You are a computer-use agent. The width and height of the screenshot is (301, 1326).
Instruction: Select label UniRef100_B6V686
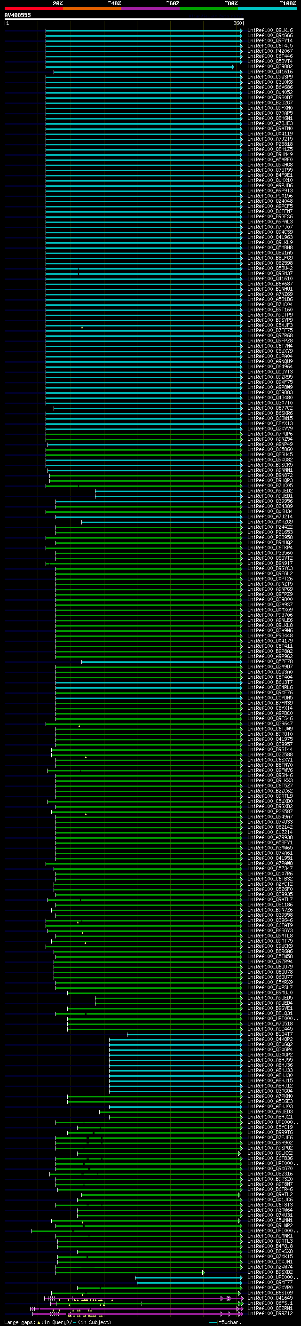click(270, 87)
